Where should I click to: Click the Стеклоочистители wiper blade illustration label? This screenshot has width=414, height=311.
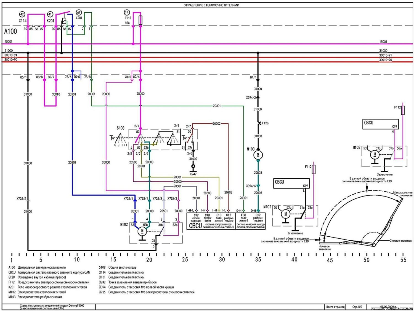(x=400, y=241)
